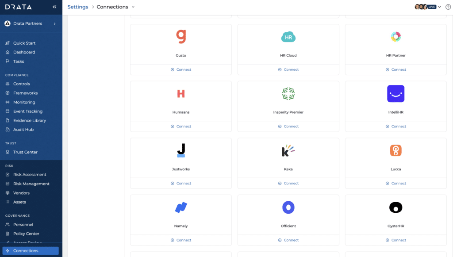Click the Namely blue logo
The height and width of the screenshot is (257, 453).
tap(181, 207)
